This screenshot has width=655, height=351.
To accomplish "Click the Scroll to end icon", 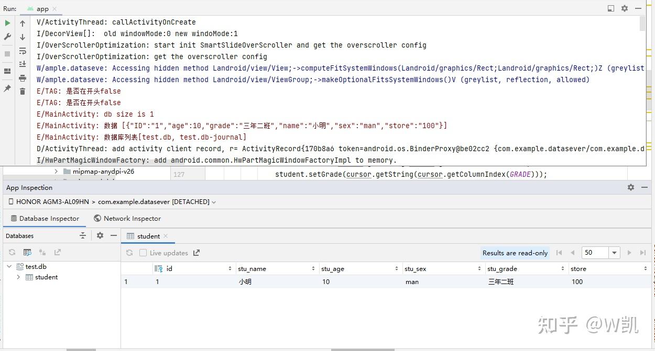I will point(23,64).
